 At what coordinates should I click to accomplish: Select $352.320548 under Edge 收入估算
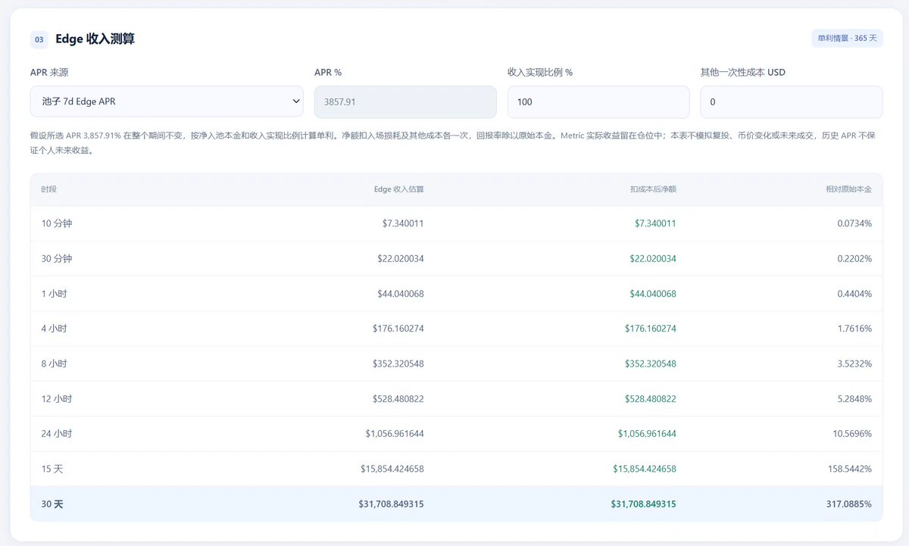(x=398, y=363)
